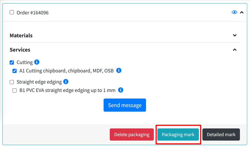This screenshot has width=250, height=148.
Task: Collapse the Services section
Action: (x=234, y=50)
